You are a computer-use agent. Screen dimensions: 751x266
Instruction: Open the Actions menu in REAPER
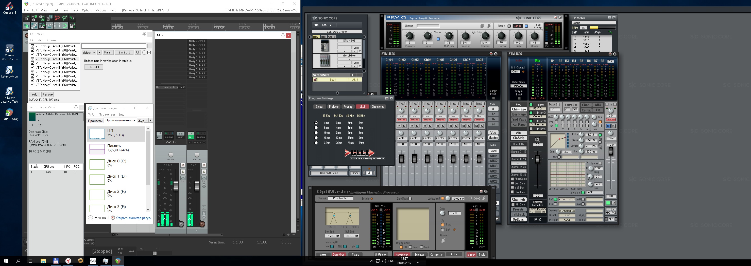[x=101, y=10]
